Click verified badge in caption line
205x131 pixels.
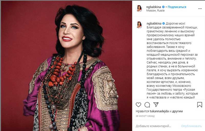[163, 24]
